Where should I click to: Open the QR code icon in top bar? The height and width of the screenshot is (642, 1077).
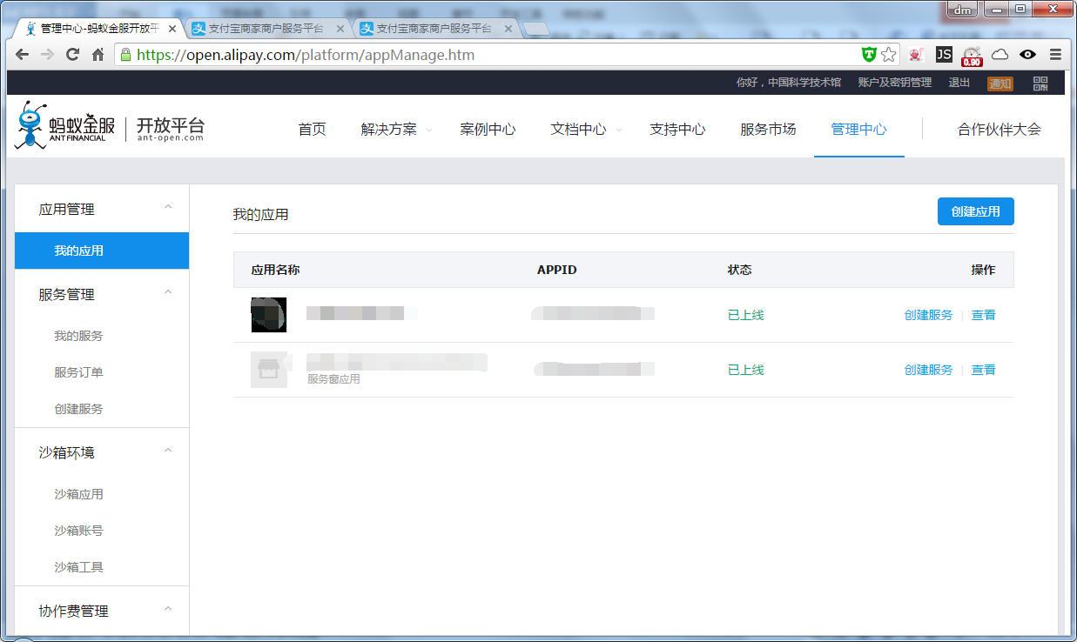(1040, 83)
